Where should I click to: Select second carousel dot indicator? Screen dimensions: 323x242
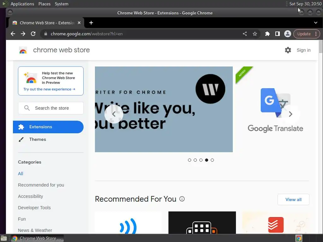point(195,160)
